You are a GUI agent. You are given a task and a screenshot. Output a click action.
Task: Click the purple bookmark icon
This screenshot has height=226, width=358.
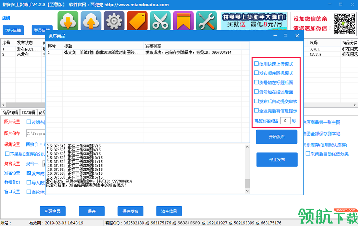(x=183, y=21)
